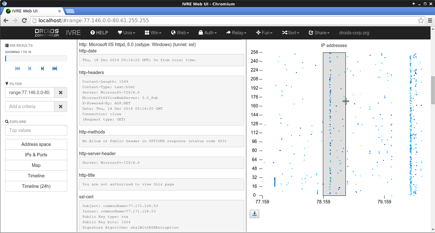Click the range filter input field

coord(30,93)
